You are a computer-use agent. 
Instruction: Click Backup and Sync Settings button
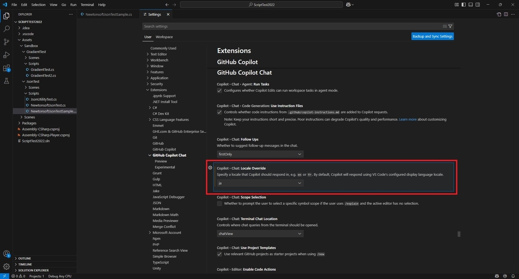tap(432, 36)
